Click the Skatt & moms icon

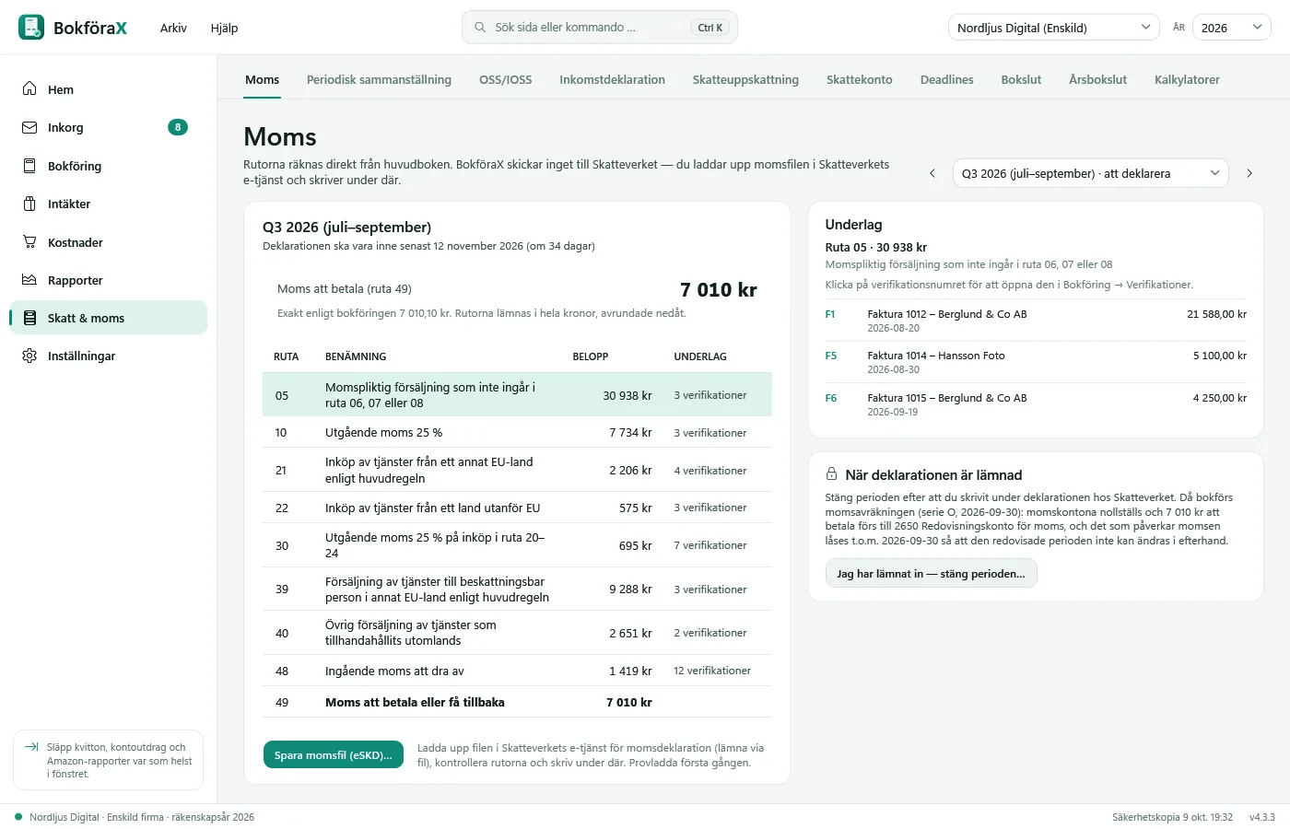coord(29,318)
